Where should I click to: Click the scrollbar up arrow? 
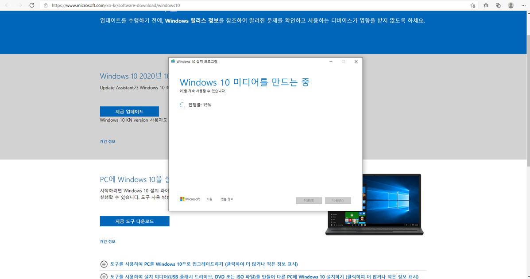pyautogui.click(x=528, y=13)
